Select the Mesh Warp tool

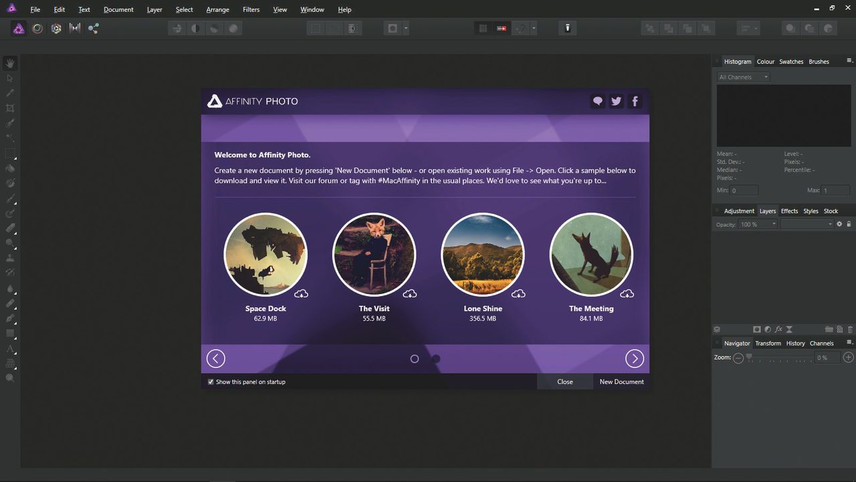[x=10, y=364]
